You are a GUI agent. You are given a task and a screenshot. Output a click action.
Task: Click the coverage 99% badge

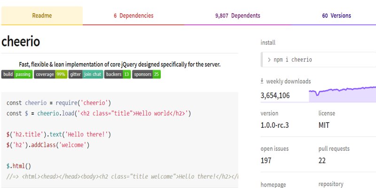(x=51, y=74)
